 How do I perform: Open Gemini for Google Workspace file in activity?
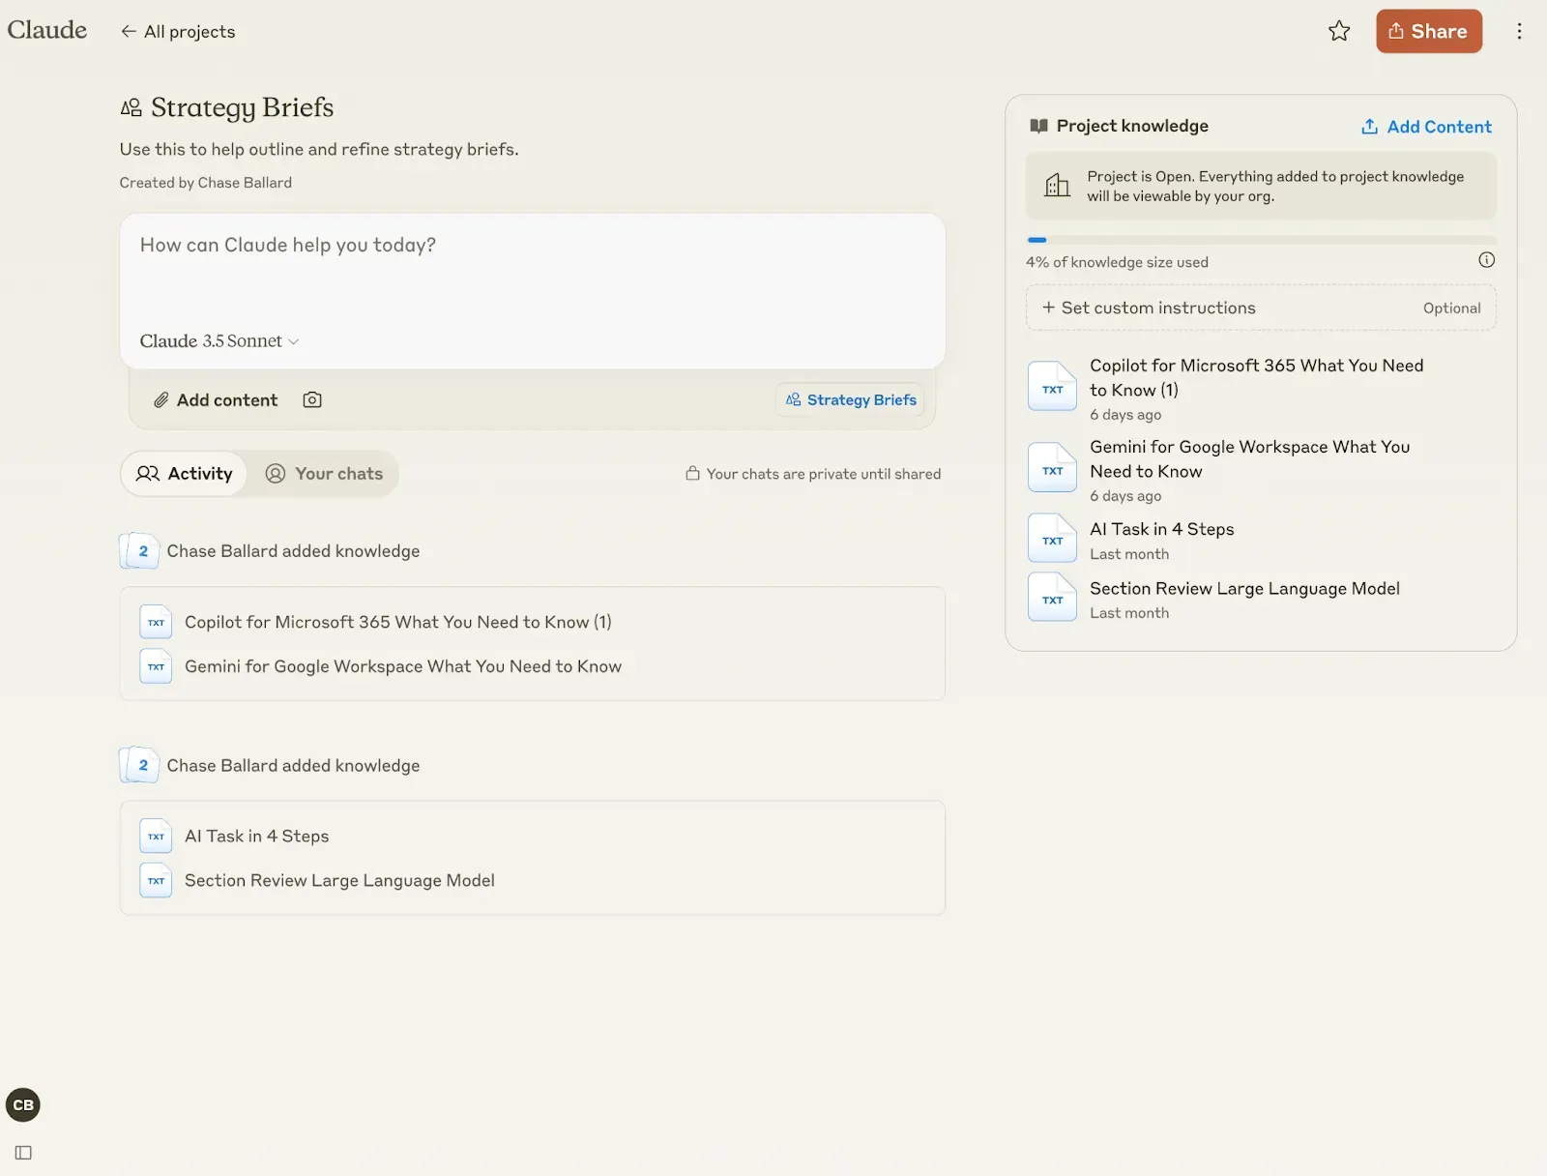pyautogui.click(x=403, y=666)
